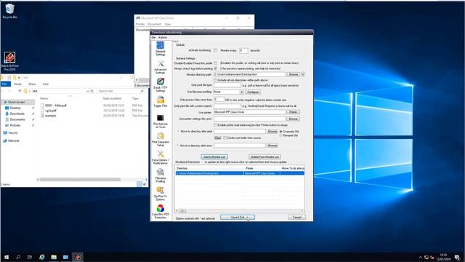Open the Action Center notification icon
465x262 pixels.
[x=457, y=257]
